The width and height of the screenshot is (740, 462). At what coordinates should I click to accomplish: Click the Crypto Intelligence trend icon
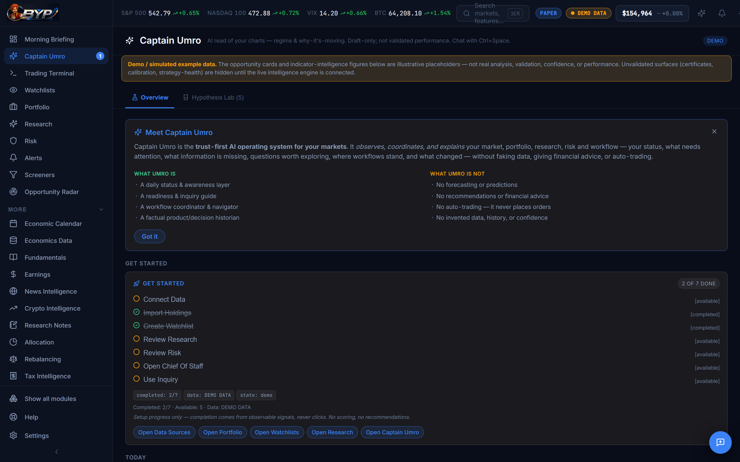[x=13, y=308]
